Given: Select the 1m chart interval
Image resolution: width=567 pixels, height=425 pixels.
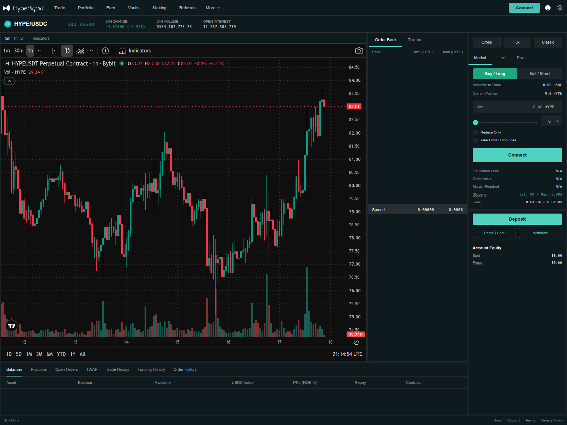Looking at the screenshot, I should [6, 51].
